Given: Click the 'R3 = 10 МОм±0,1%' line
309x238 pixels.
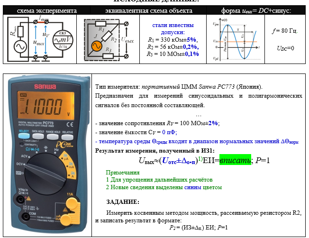Looking at the screenshot, I should click(x=173, y=54).
